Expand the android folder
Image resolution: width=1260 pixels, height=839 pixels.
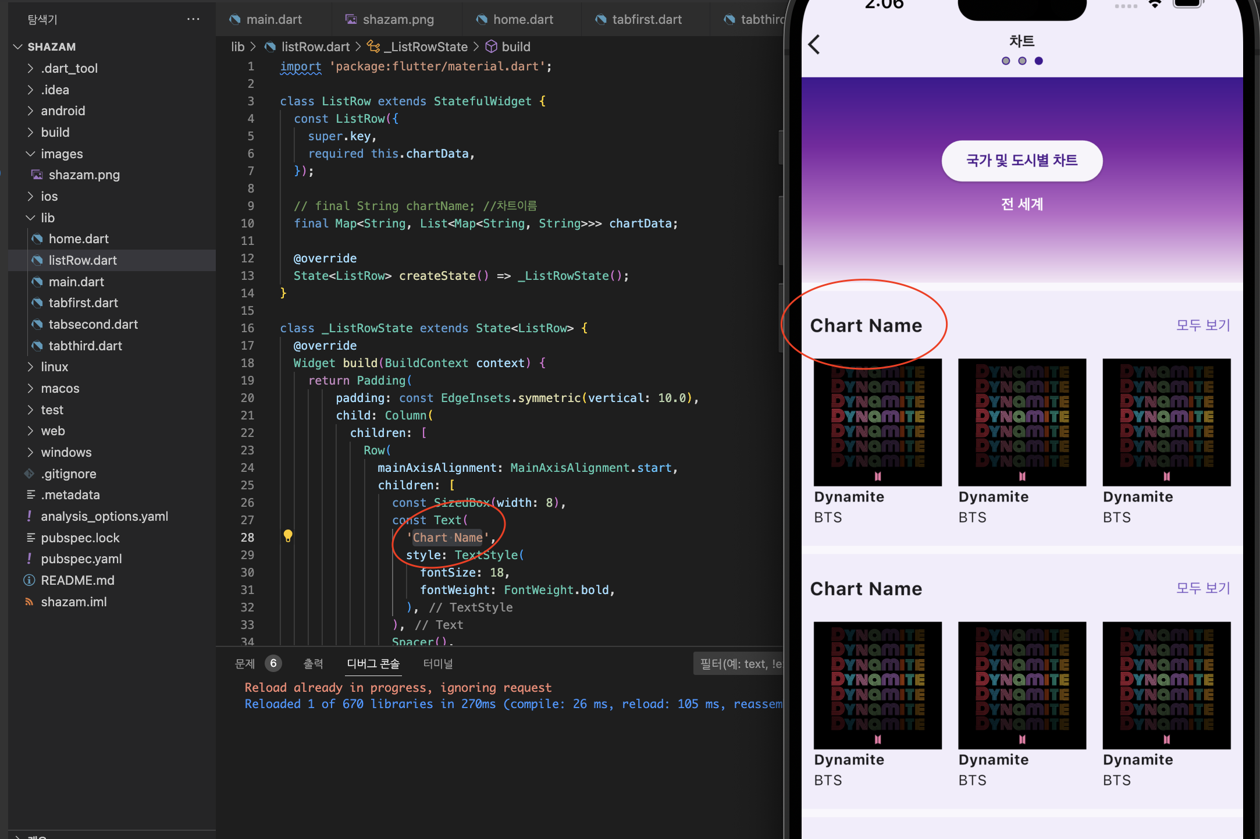pyautogui.click(x=30, y=111)
